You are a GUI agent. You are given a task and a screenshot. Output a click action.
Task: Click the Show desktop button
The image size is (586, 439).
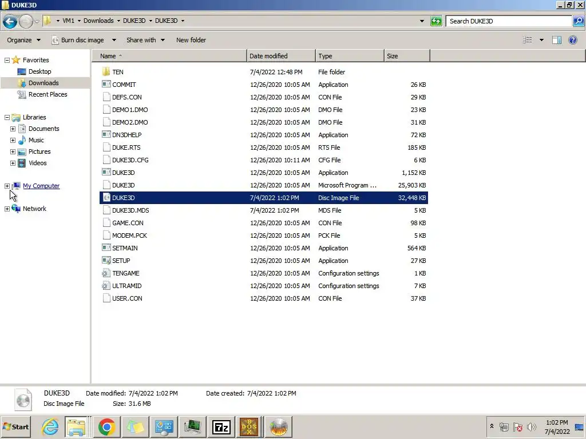(580, 426)
